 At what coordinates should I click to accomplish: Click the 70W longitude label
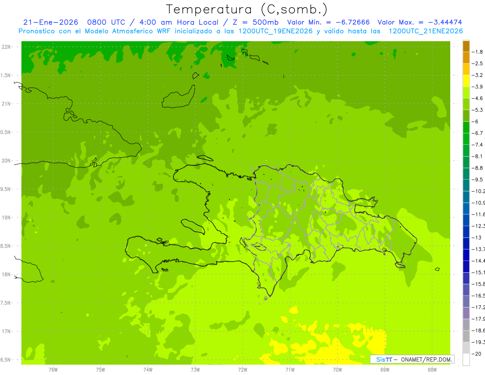tap(337, 369)
